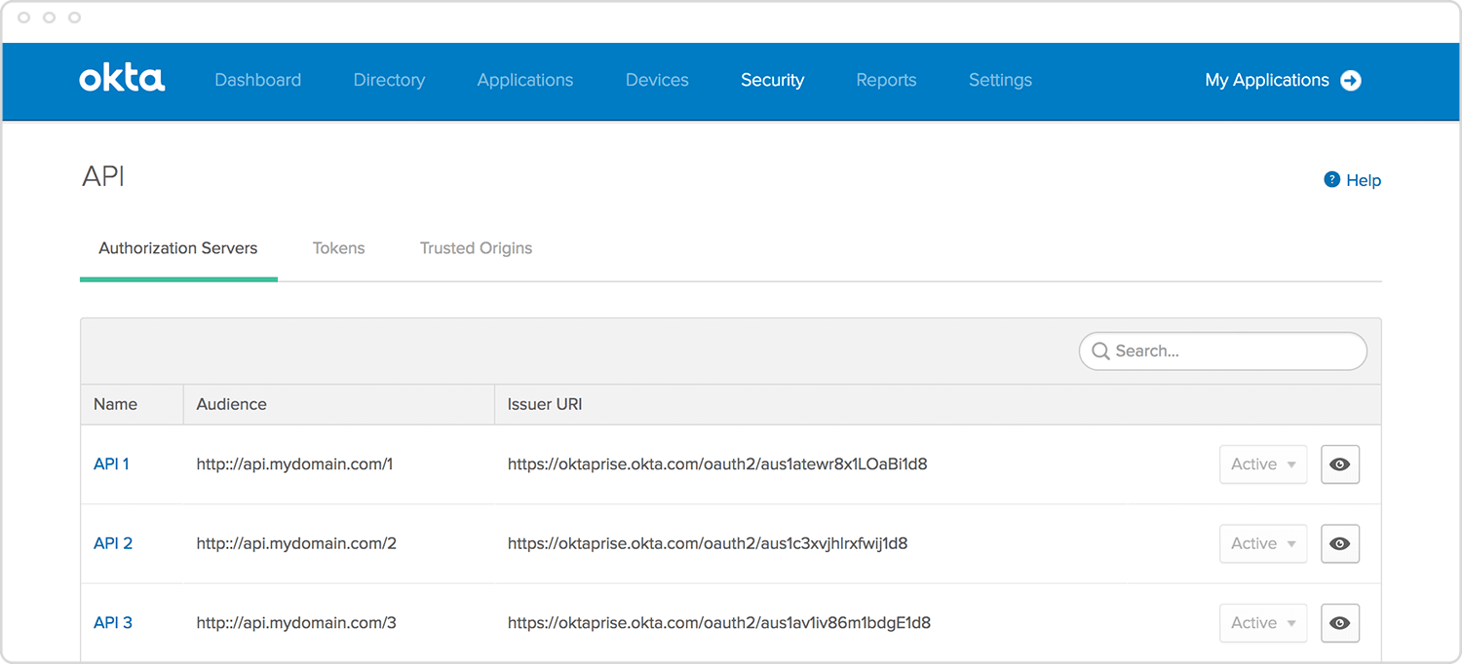Open the Dashboard menu
1462x664 pixels.
pyautogui.click(x=257, y=80)
